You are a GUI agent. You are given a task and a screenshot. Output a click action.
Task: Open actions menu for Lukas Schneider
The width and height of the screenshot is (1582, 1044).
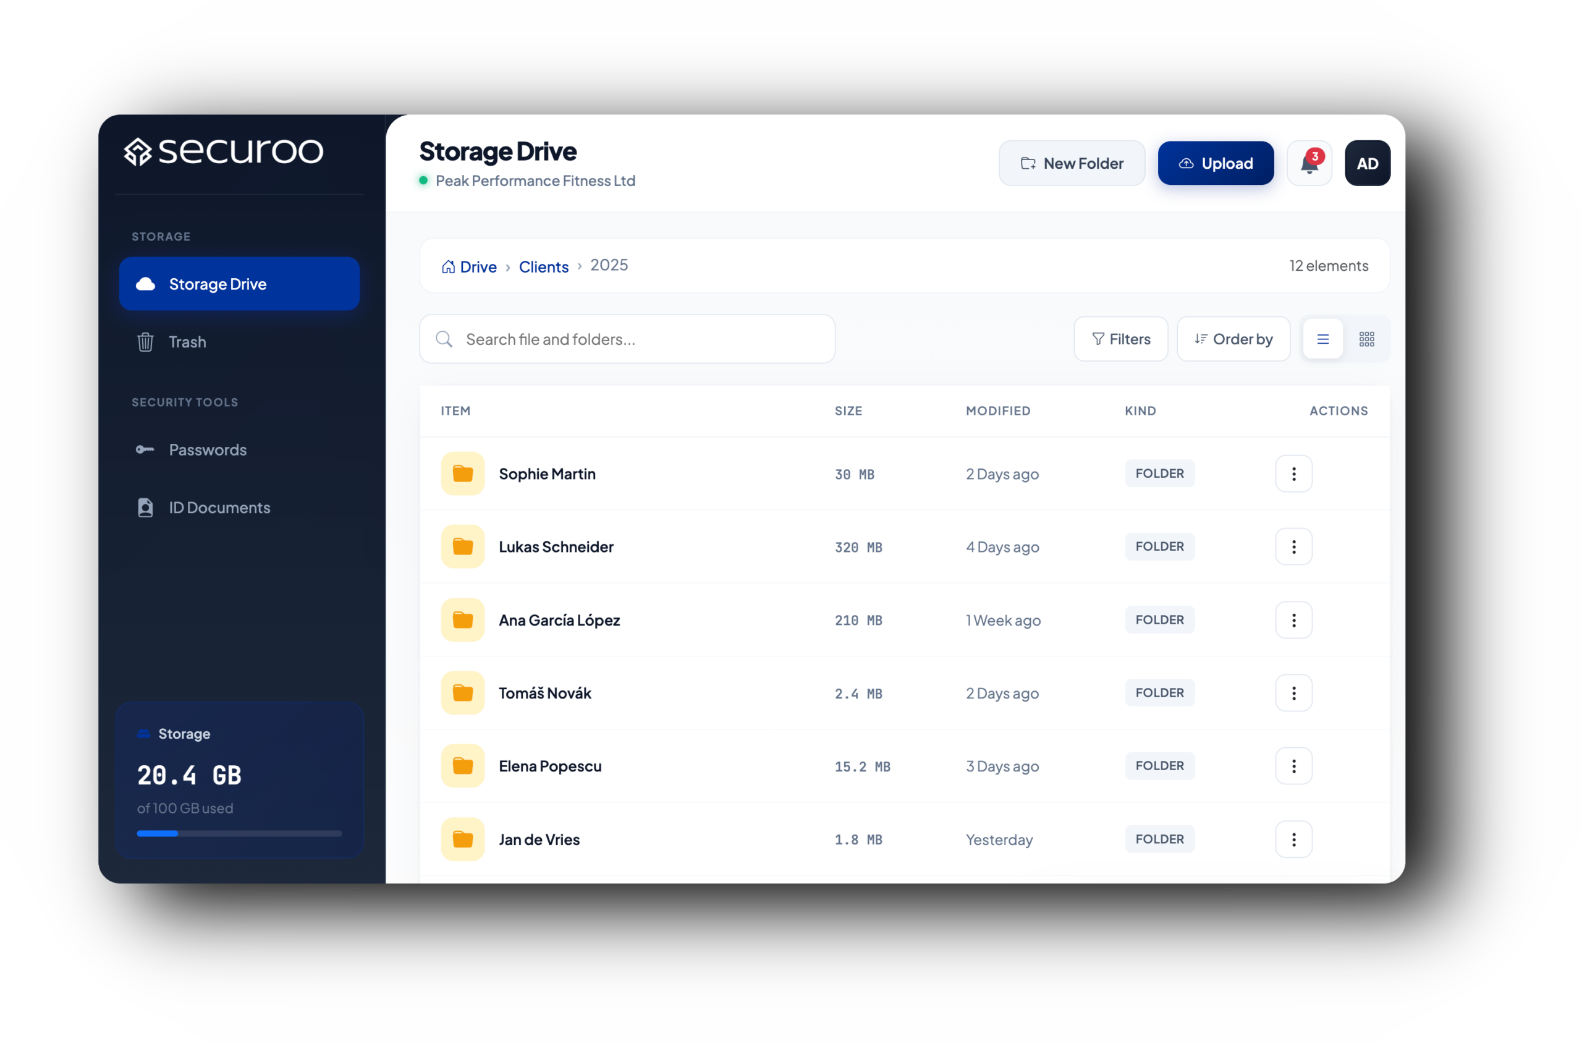(x=1293, y=546)
